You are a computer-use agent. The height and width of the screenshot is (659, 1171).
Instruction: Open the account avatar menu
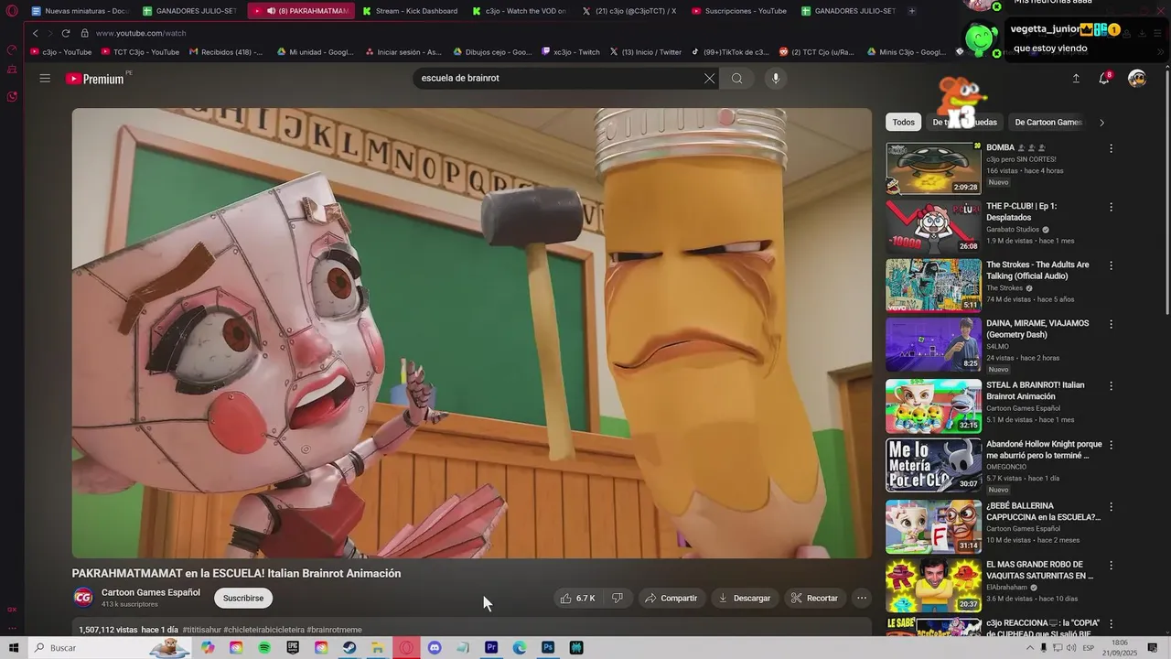pos(1137,79)
